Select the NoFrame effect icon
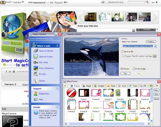The image size is (161, 127). 71,93
